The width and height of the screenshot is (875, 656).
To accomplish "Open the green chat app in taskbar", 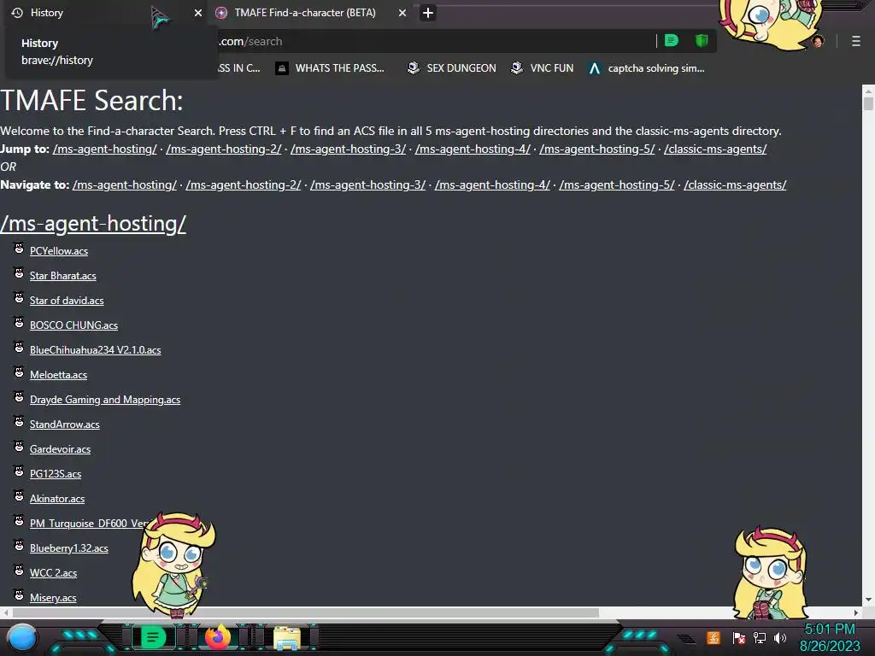I will point(153,637).
